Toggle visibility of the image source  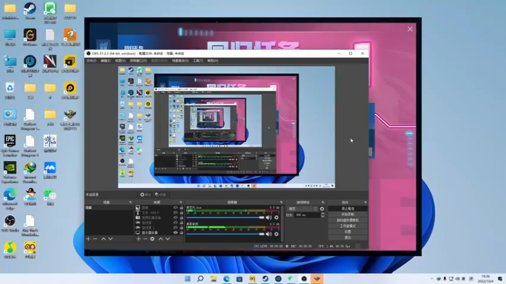(x=175, y=208)
